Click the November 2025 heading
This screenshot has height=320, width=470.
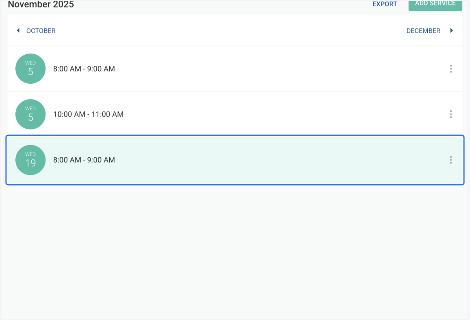(x=41, y=5)
